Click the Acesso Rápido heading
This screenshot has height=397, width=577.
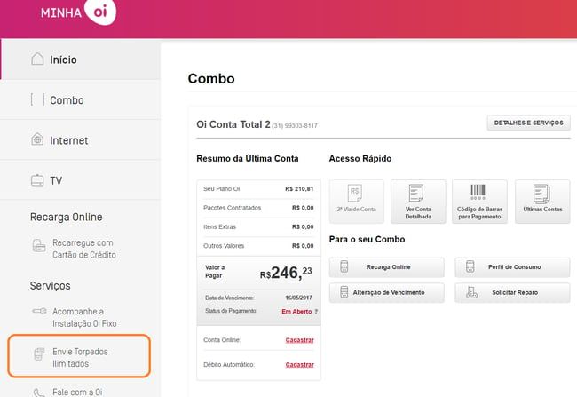pyautogui.click(x=360, y=159)
